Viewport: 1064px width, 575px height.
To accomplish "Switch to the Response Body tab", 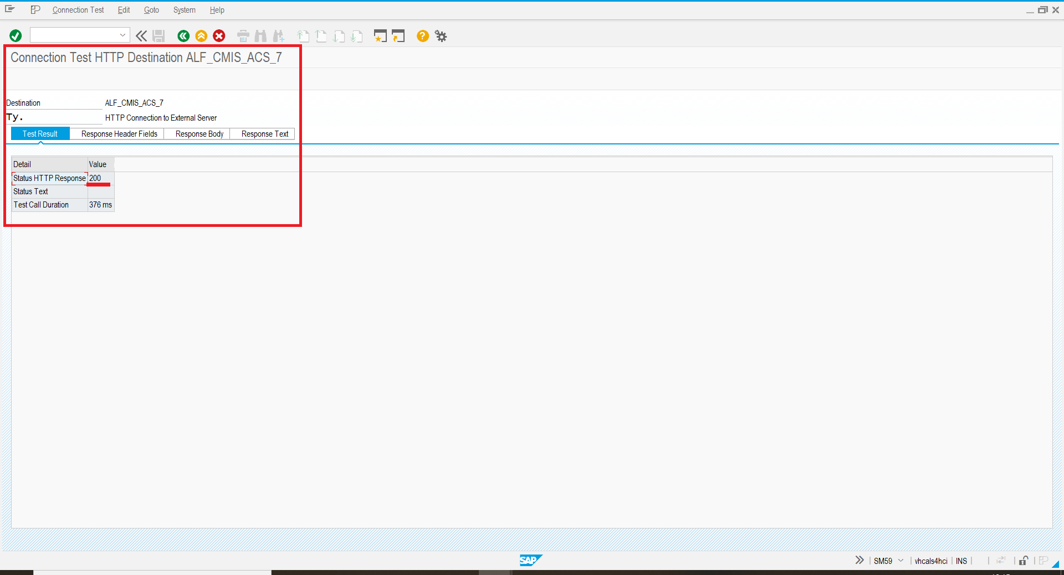I will tap(199, 134).
